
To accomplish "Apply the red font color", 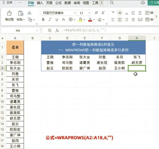I will pyautogui.click(x=90, y=20).
